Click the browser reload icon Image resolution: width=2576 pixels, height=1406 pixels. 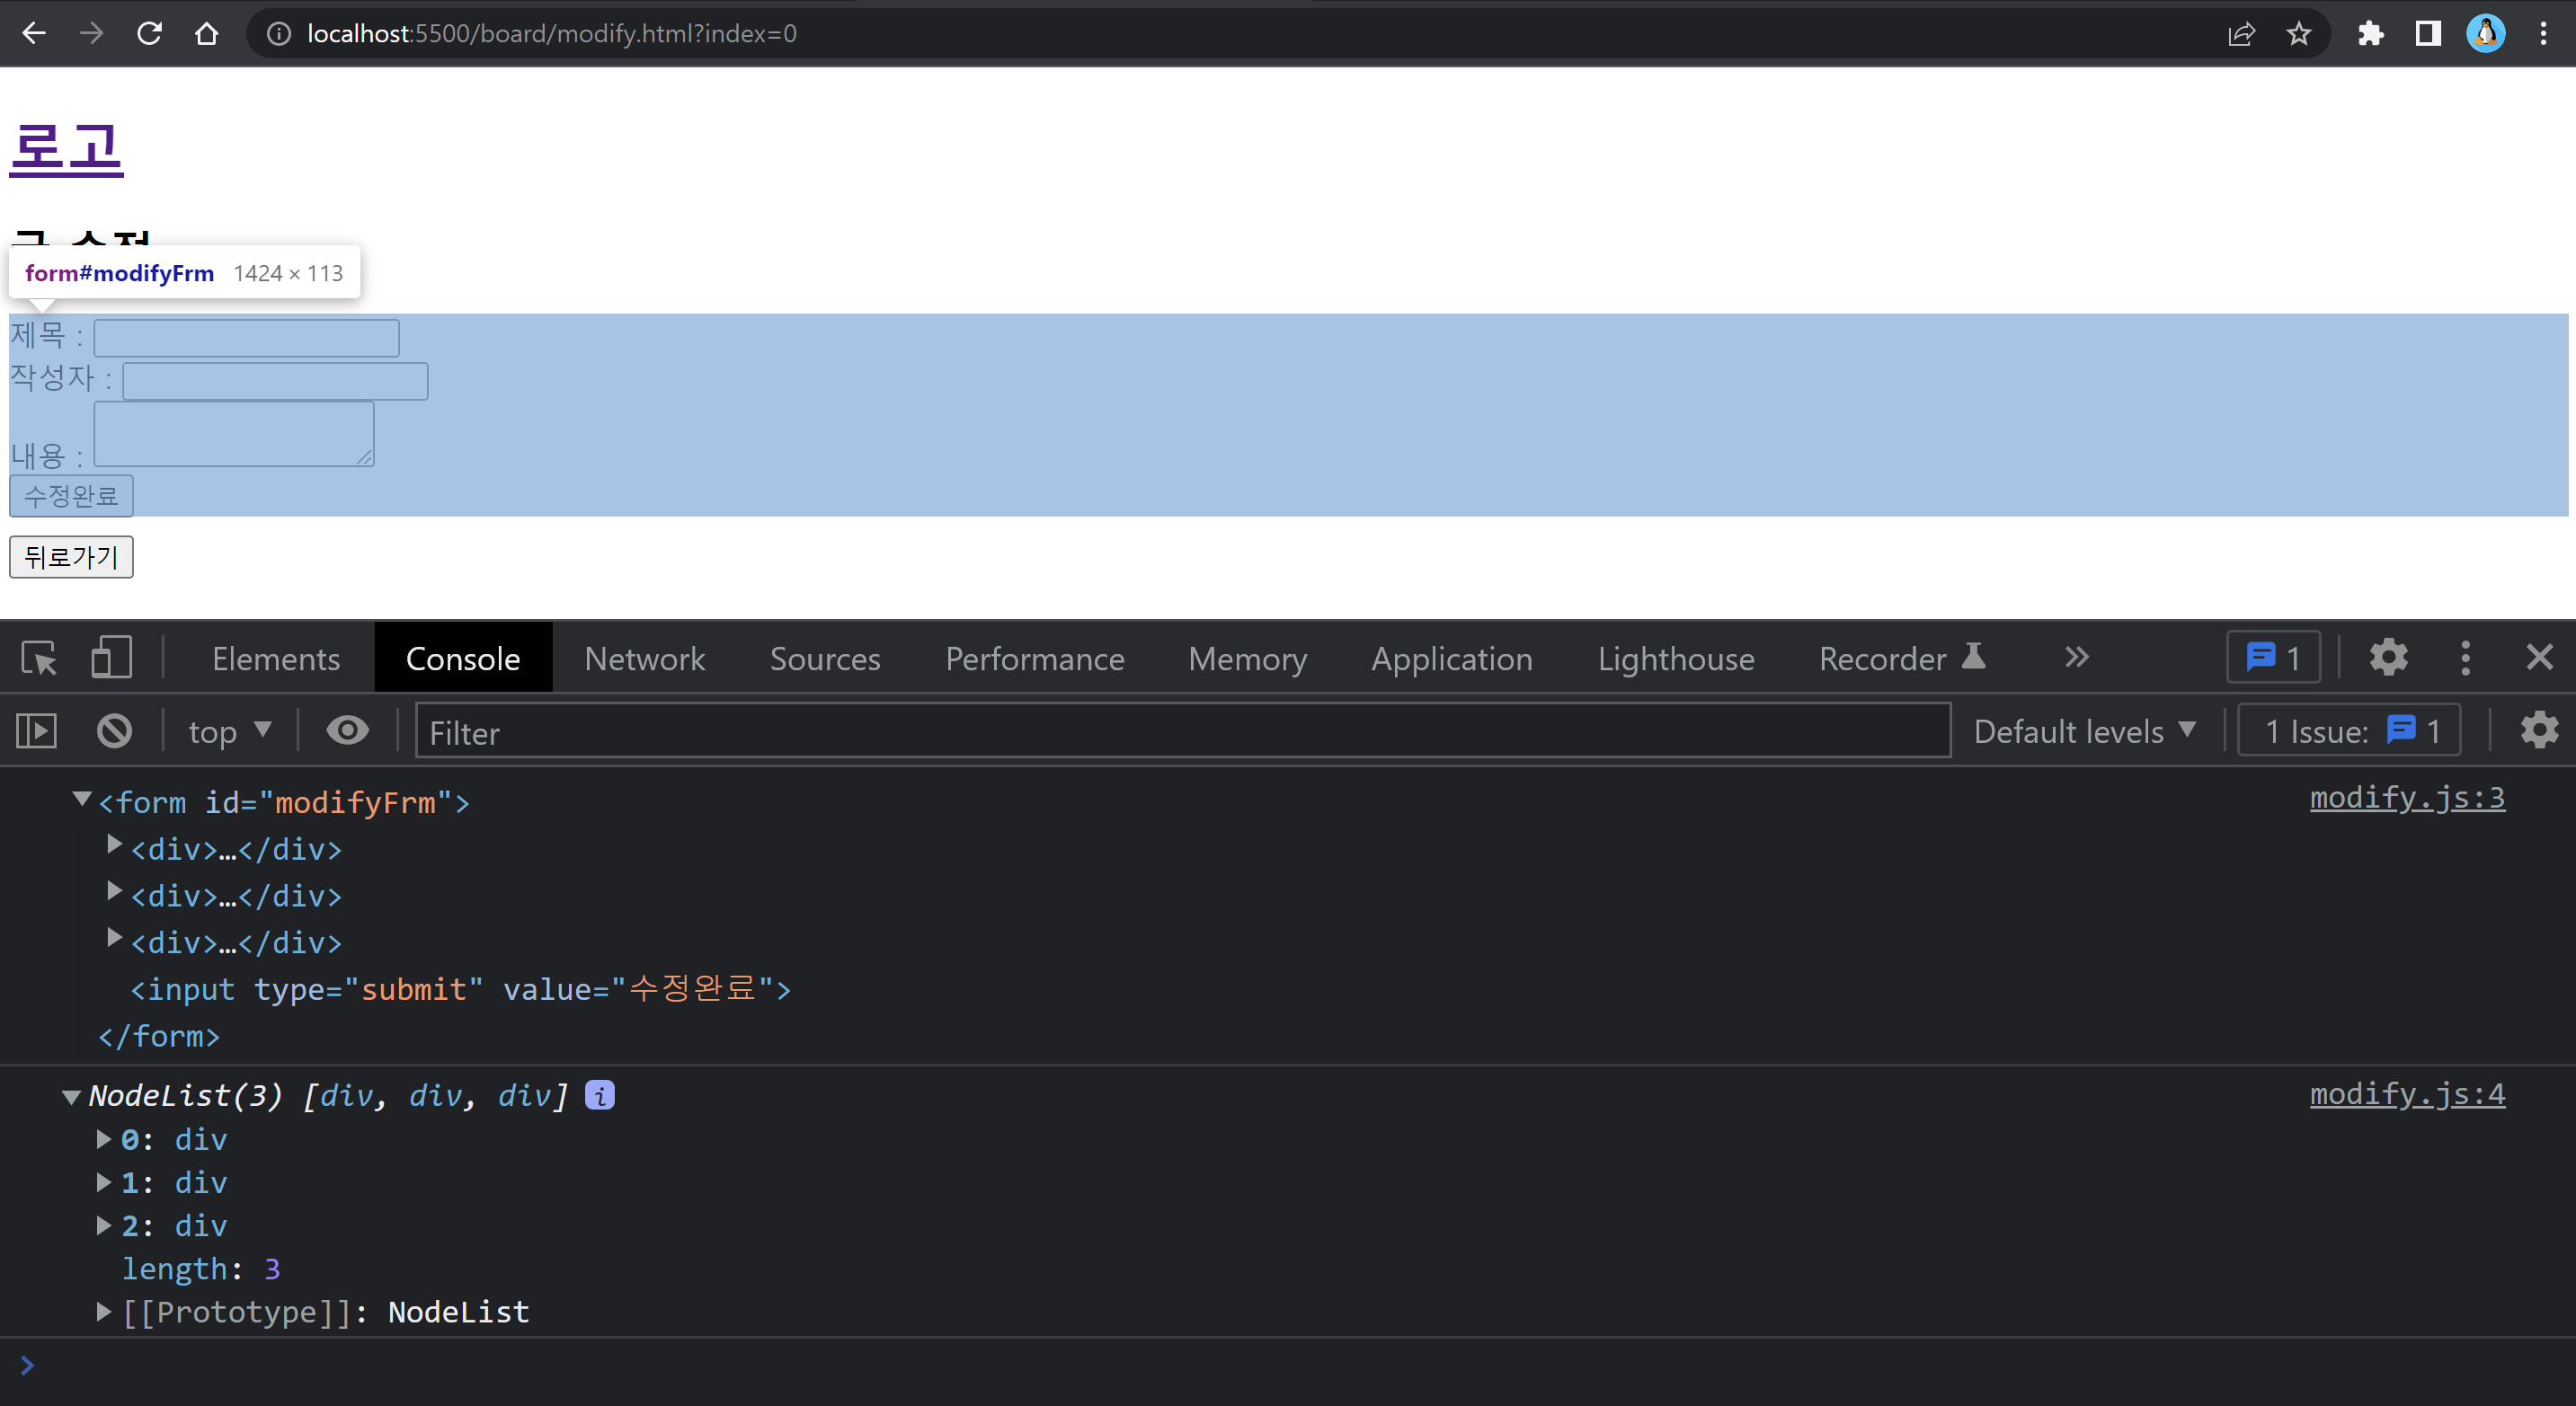[x=150, y=34]
